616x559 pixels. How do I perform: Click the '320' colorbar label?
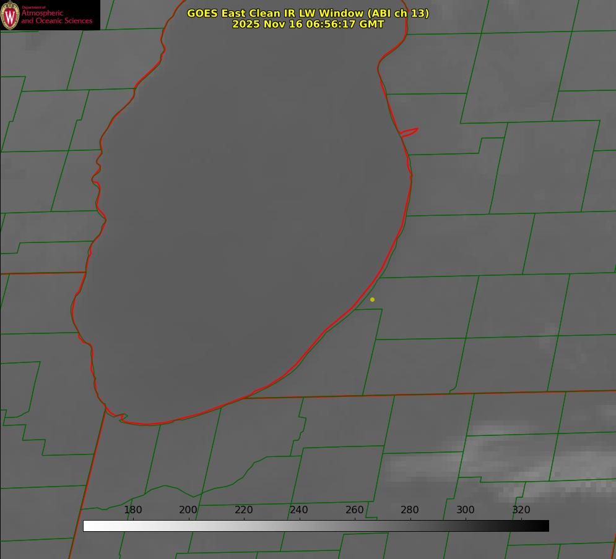[x=521, y=510]
